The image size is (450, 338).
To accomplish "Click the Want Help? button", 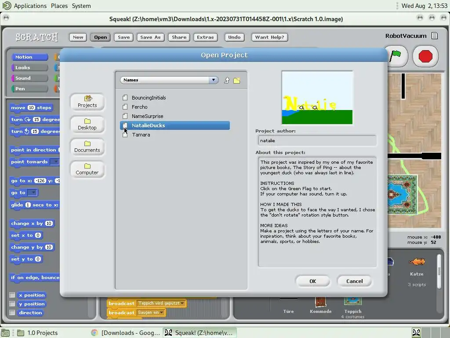I will point(269,37).
